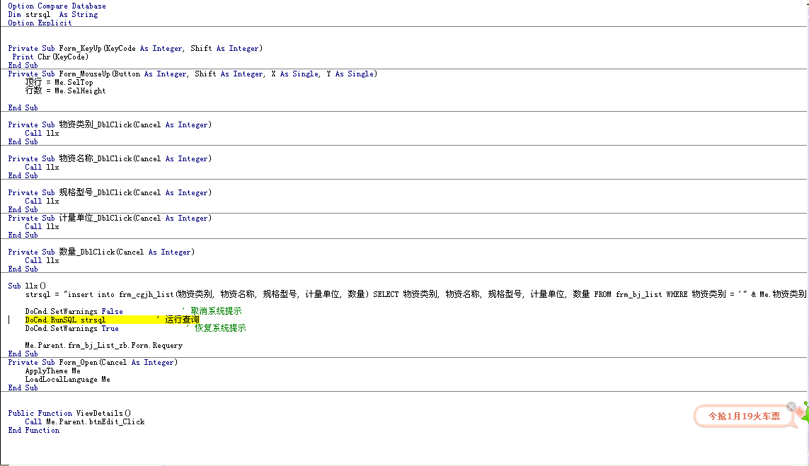
Task: Select the Form_KeyUp sub header line
Action: [134, 49]
